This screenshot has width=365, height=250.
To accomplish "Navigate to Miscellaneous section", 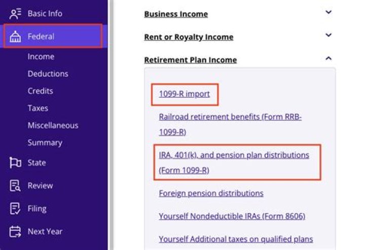I will (x=53, y=126).
